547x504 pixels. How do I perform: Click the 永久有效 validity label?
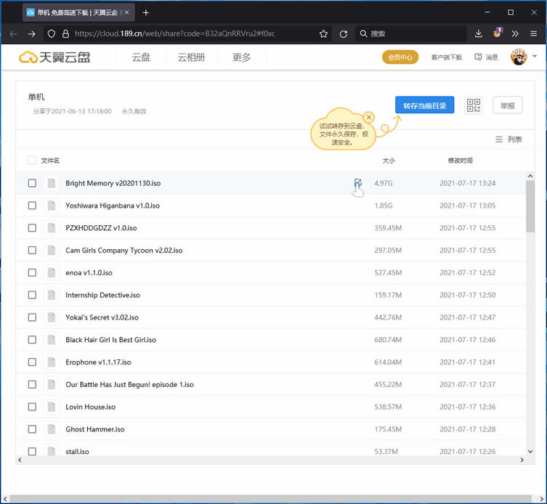pyautogui.click(x=134, y=111)
